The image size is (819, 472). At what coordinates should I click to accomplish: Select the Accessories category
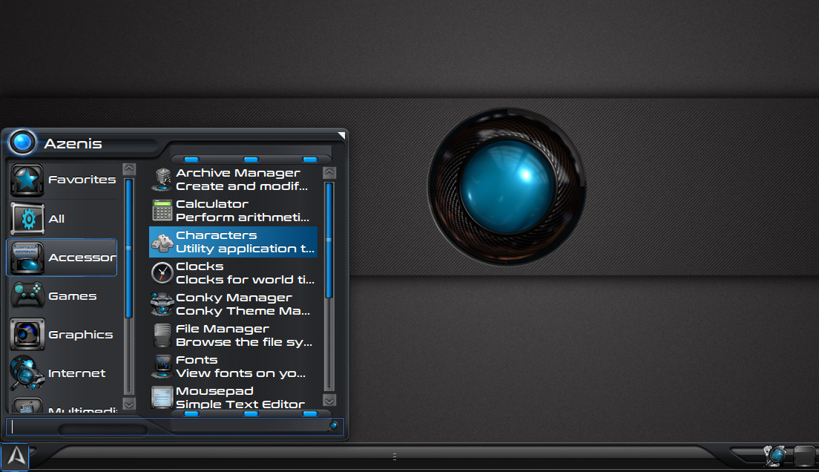63,258
